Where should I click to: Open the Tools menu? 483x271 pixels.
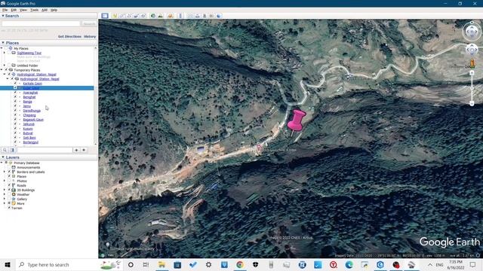pos(34,10)
